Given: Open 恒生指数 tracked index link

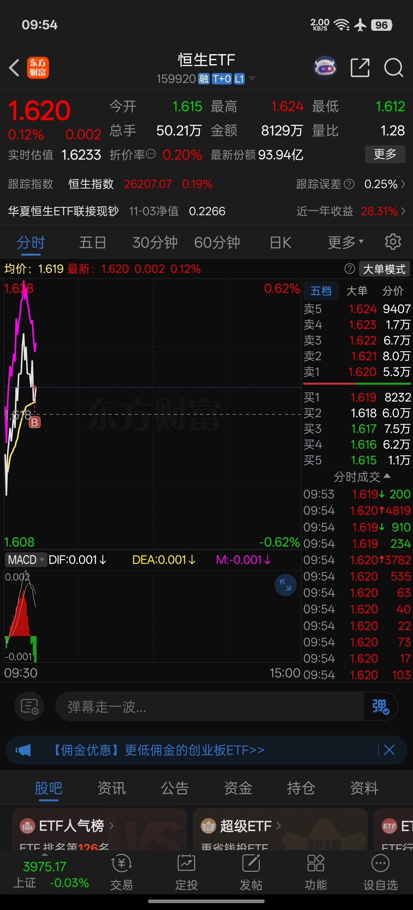Looking at the screenshot, I should tap(91, 184).
